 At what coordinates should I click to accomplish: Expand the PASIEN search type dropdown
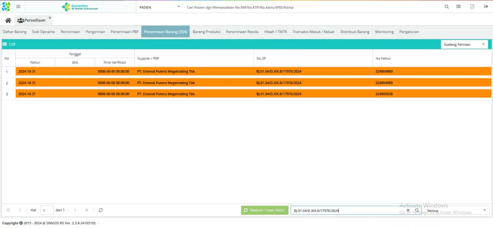click(x=179, y=7)
